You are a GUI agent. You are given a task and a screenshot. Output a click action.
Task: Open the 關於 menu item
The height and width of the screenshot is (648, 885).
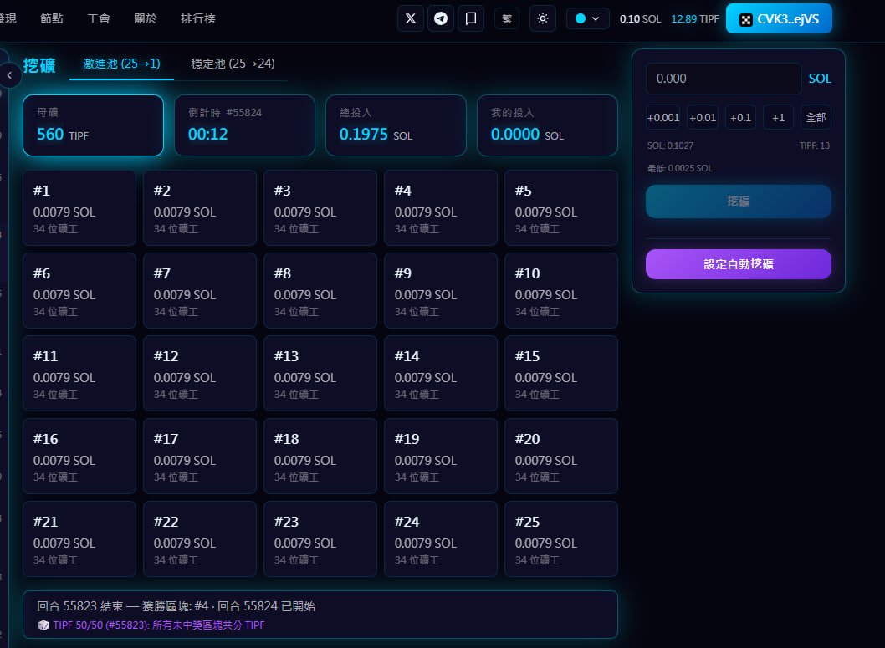[145, 18]
